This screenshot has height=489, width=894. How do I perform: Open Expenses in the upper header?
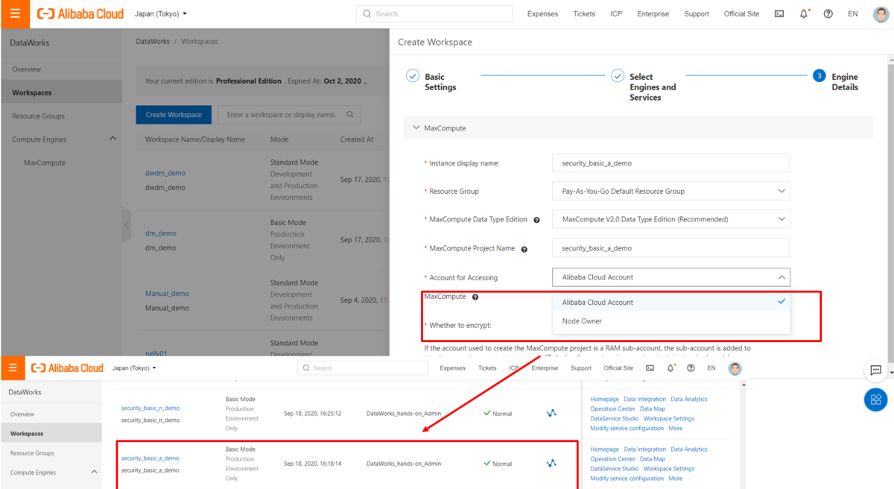pos(542,14)
